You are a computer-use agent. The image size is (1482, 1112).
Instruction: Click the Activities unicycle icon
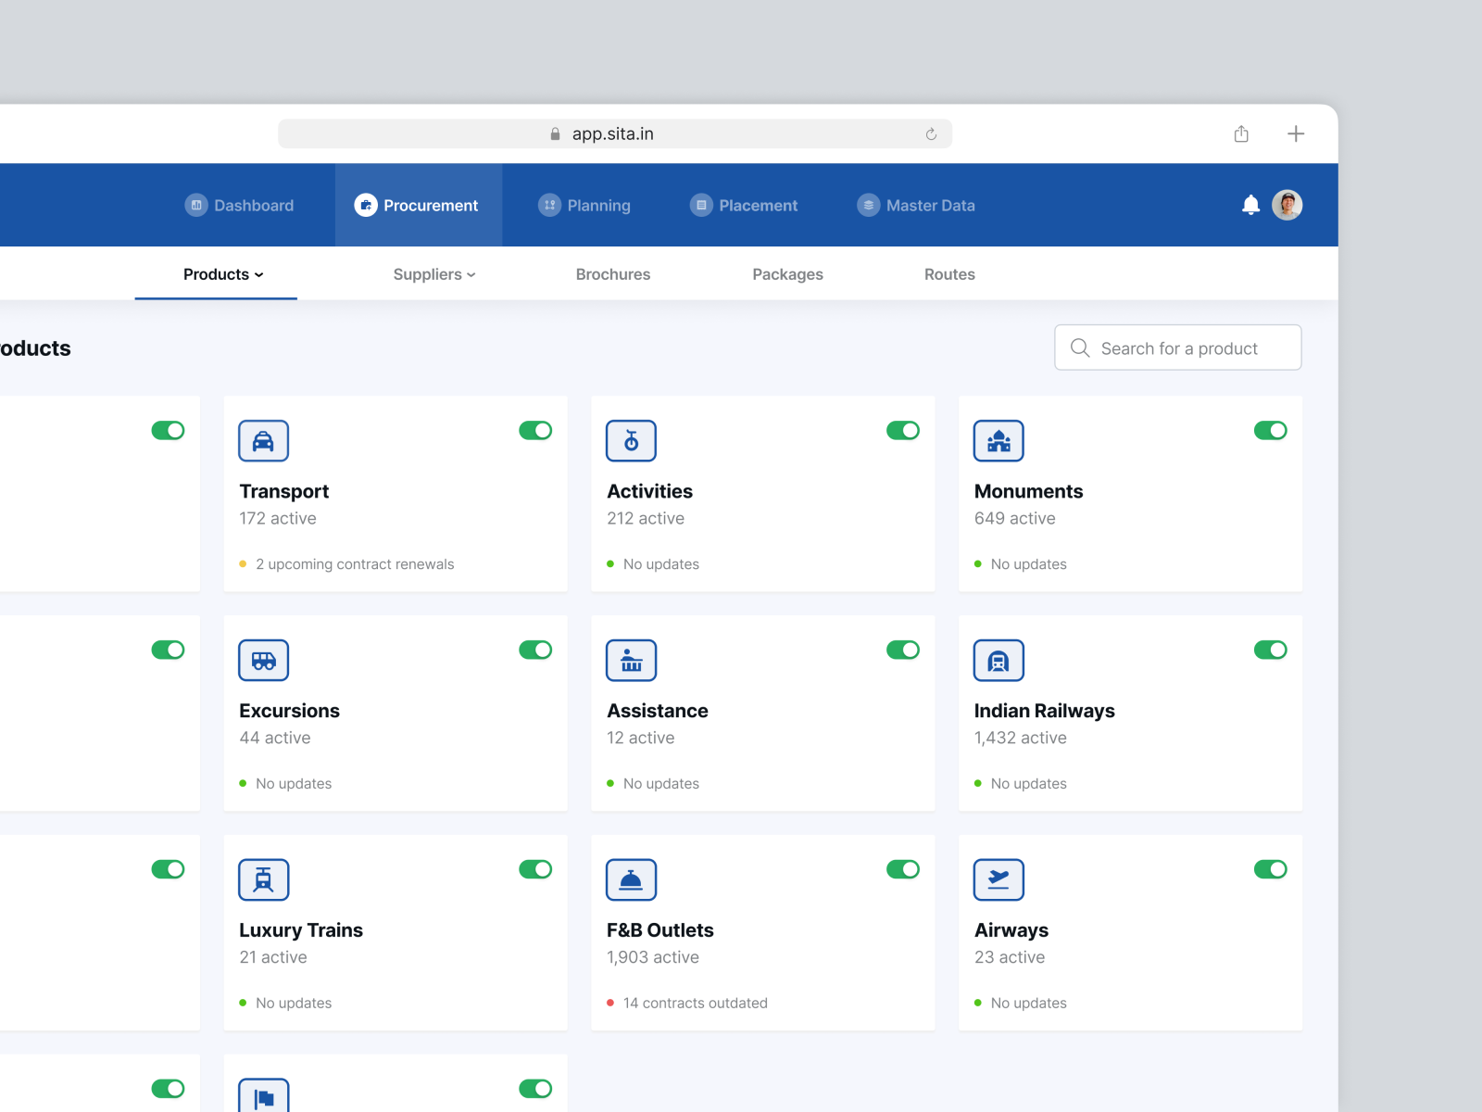[631, 441]
